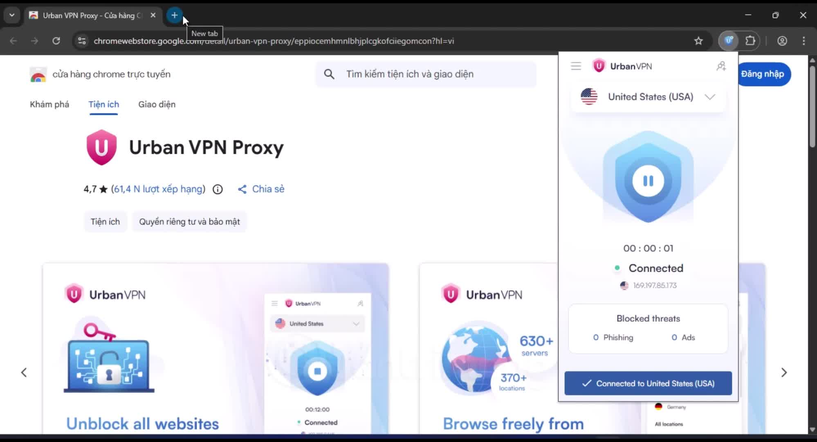Image resolution: width=817 pixels, height=442 pixels.
Task: Click the Connected status text
Action: [656, 268]
